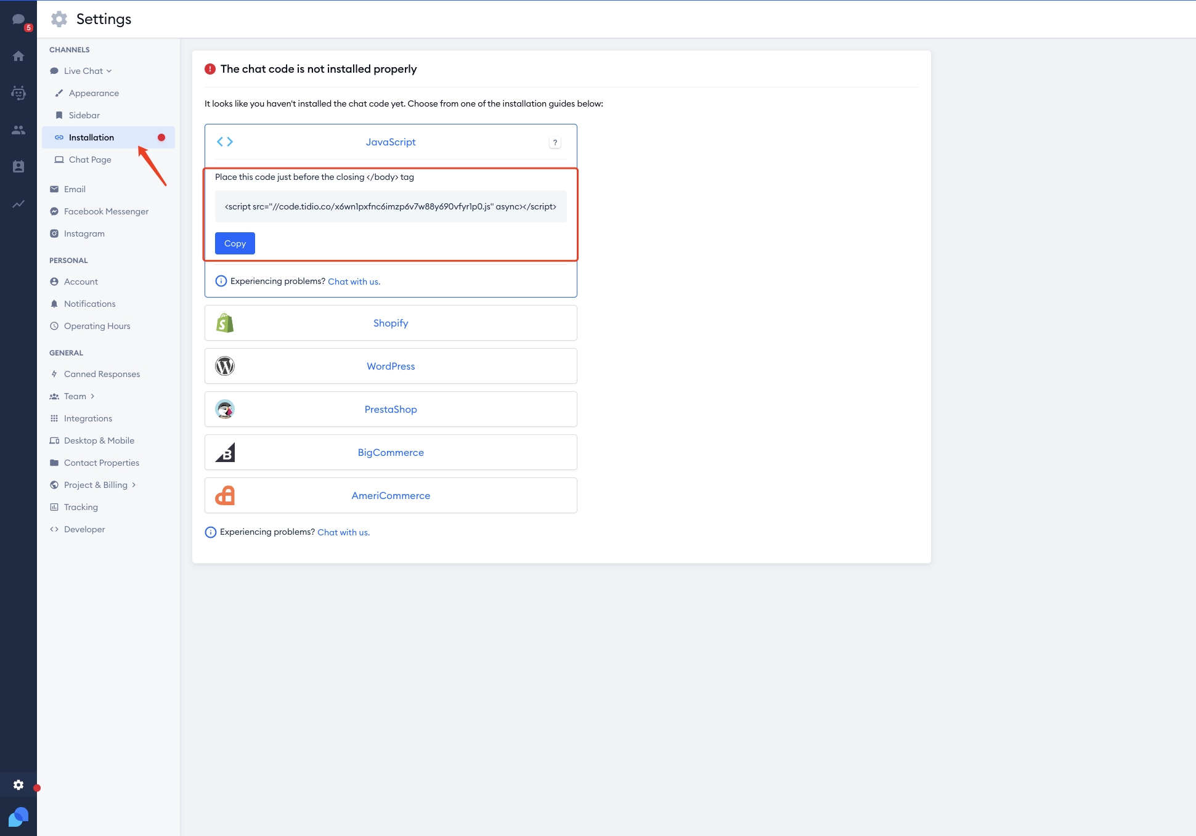Image resolution: width=1196 pixels, height=836 pixels.
Task: Select the Installation menu item
Action: [108, 137]
